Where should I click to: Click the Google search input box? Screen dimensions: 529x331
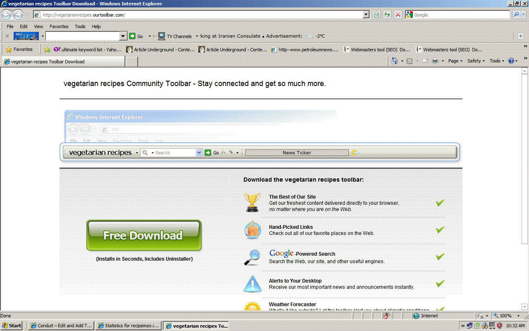point(458,15)
